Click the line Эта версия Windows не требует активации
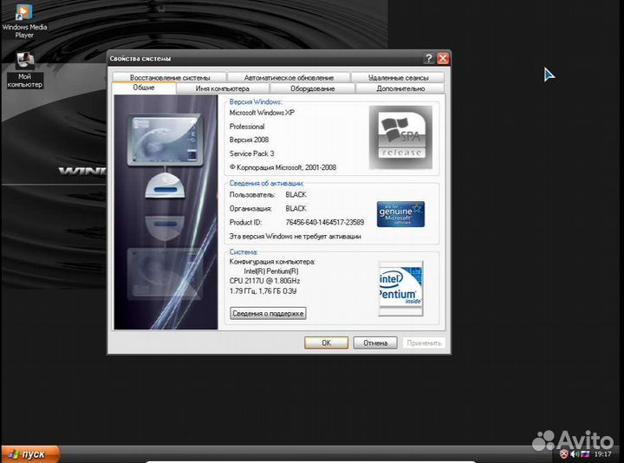This screenshot has width=624, height=463. [295, 237]
